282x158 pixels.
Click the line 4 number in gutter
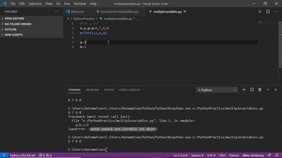pos(73,38)
